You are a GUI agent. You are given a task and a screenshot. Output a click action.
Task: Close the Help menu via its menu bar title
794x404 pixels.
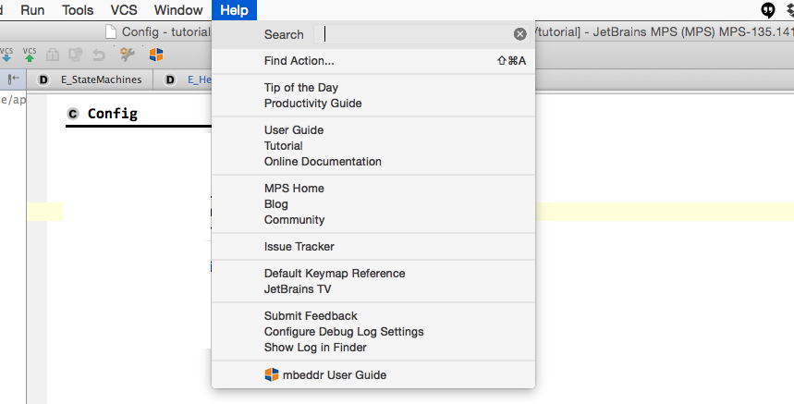click(234, 10)
